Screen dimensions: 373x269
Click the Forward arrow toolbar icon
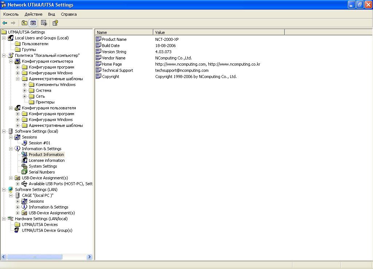click(x=13, y=23)
